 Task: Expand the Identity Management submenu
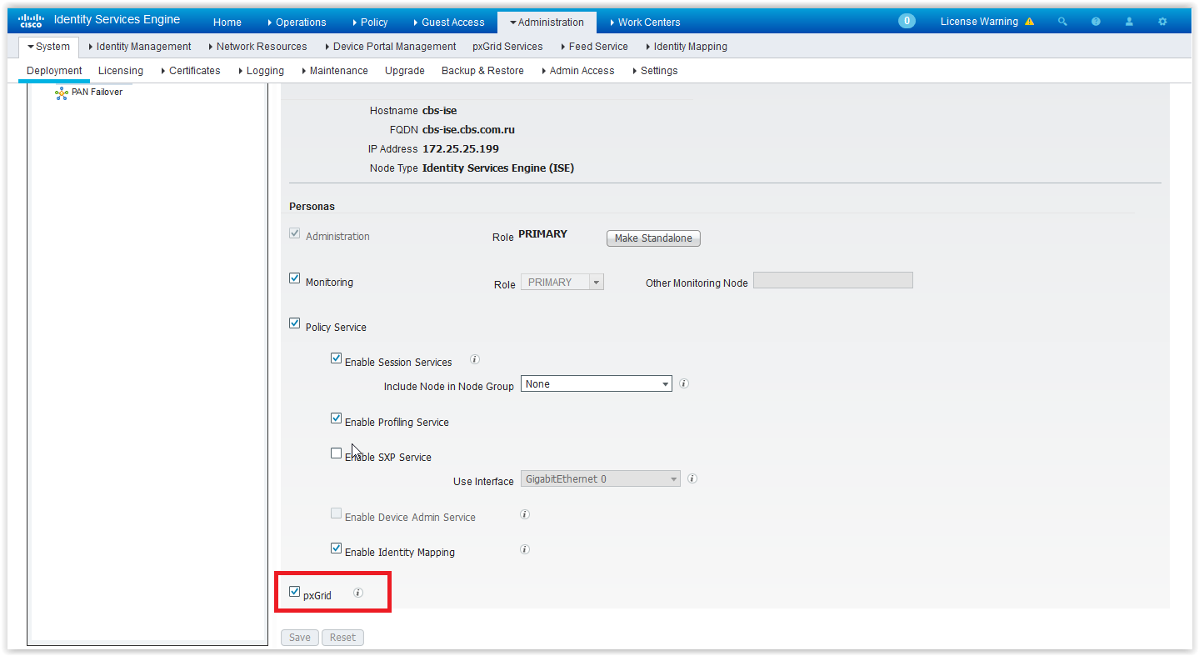(x=139, y=47)
